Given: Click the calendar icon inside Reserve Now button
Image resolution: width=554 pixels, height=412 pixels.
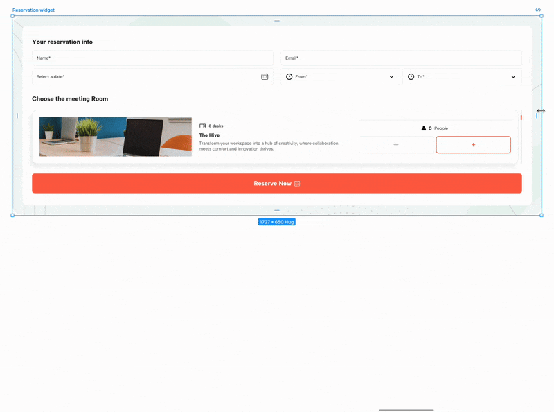Looking at the screenshot, I should point(297,184).
